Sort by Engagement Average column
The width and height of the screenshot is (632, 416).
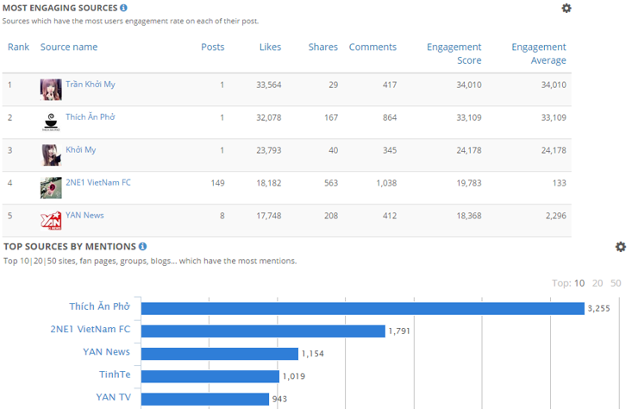[x=539, y=54]
